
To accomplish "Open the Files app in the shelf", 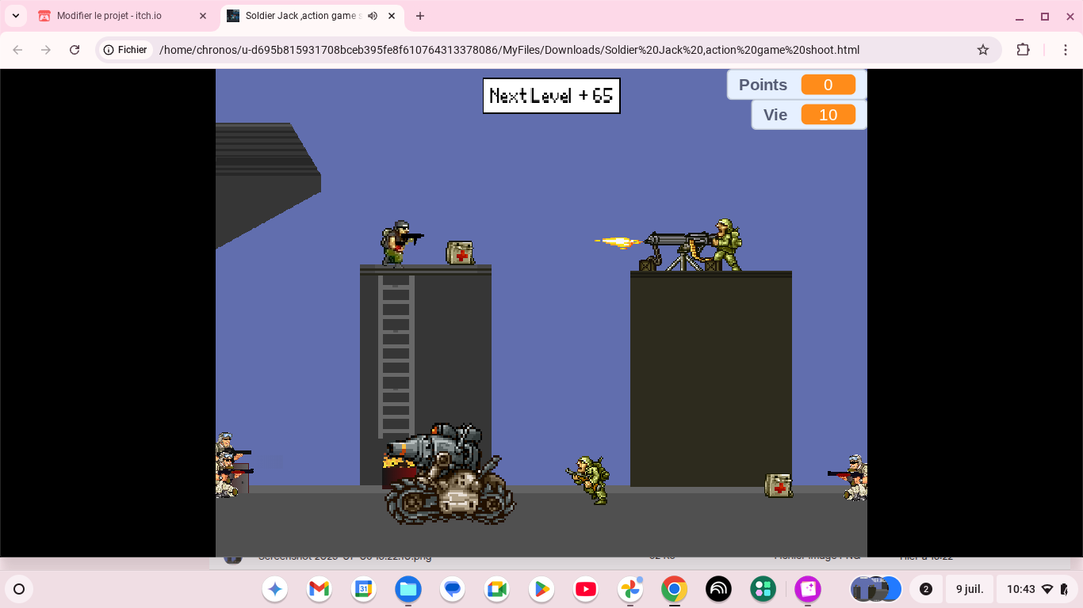I will point(408,589).
